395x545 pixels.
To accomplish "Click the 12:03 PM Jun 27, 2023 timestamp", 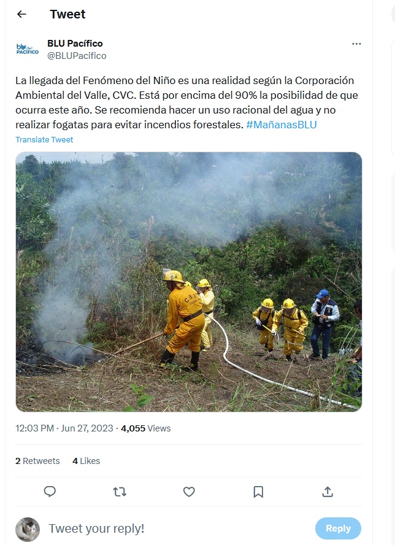I will click(64, 428).
